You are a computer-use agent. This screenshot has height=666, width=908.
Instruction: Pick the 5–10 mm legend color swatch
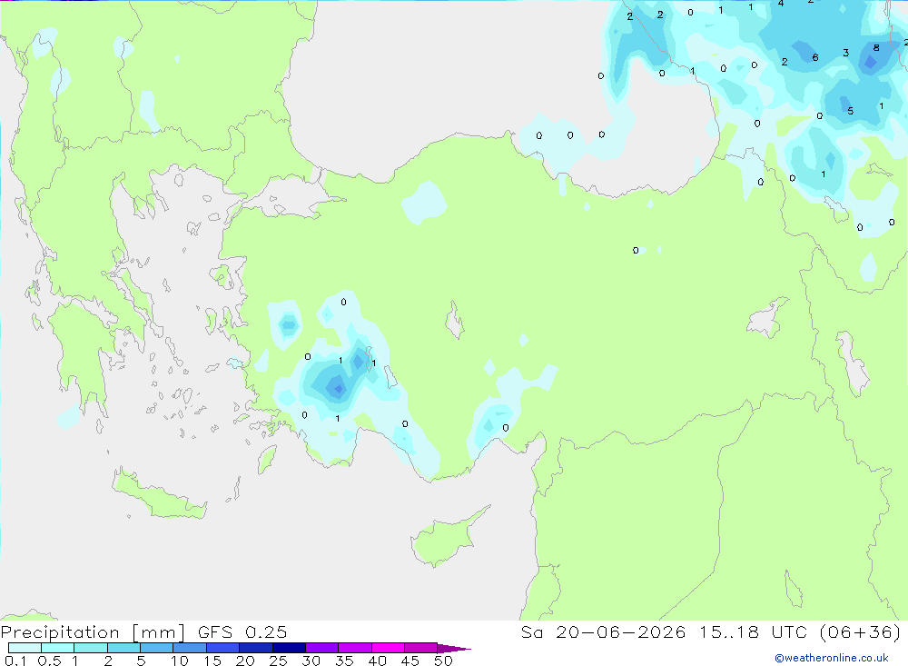(x=157, y=648)
